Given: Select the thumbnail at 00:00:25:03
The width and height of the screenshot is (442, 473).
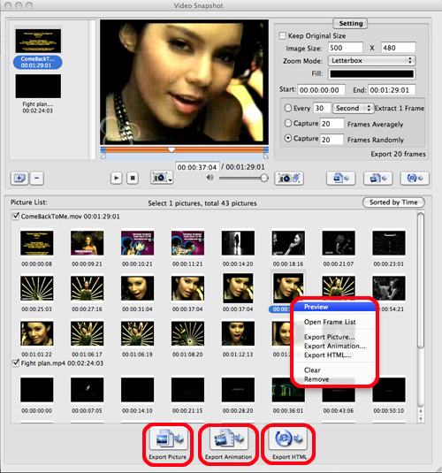Looking at the screenshot, I should [37, 288].
